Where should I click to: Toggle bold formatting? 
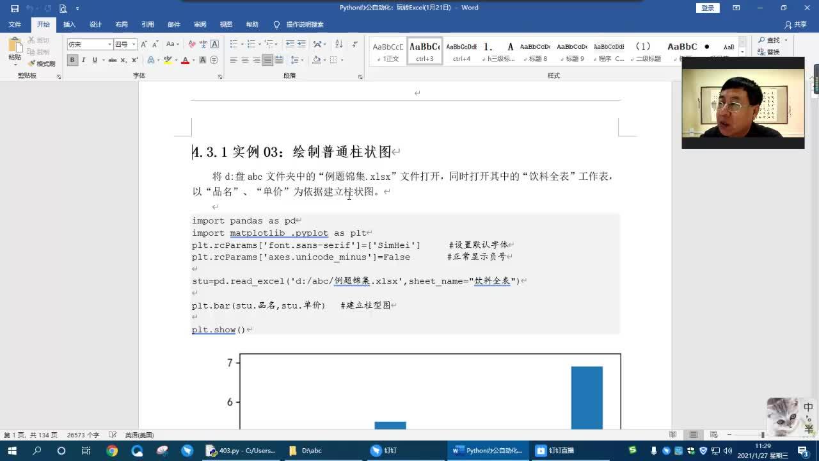(x=72, y=60)
